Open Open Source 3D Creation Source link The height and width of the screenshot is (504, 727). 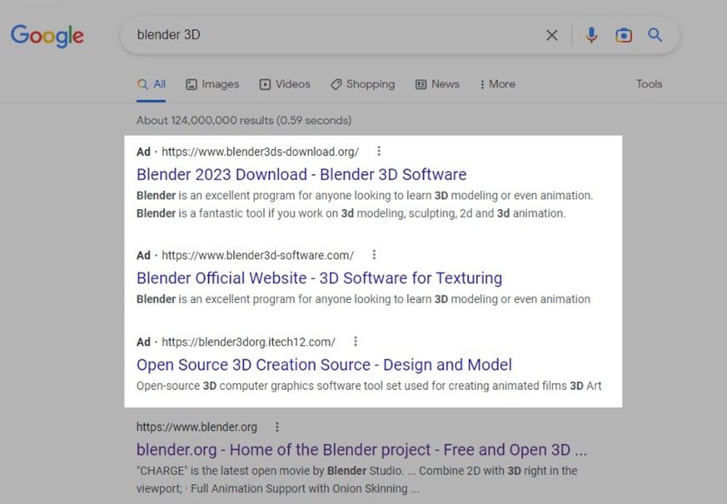point(324,364)
